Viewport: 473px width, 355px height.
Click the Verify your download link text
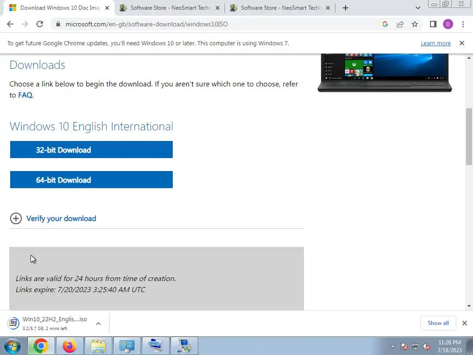61,219
